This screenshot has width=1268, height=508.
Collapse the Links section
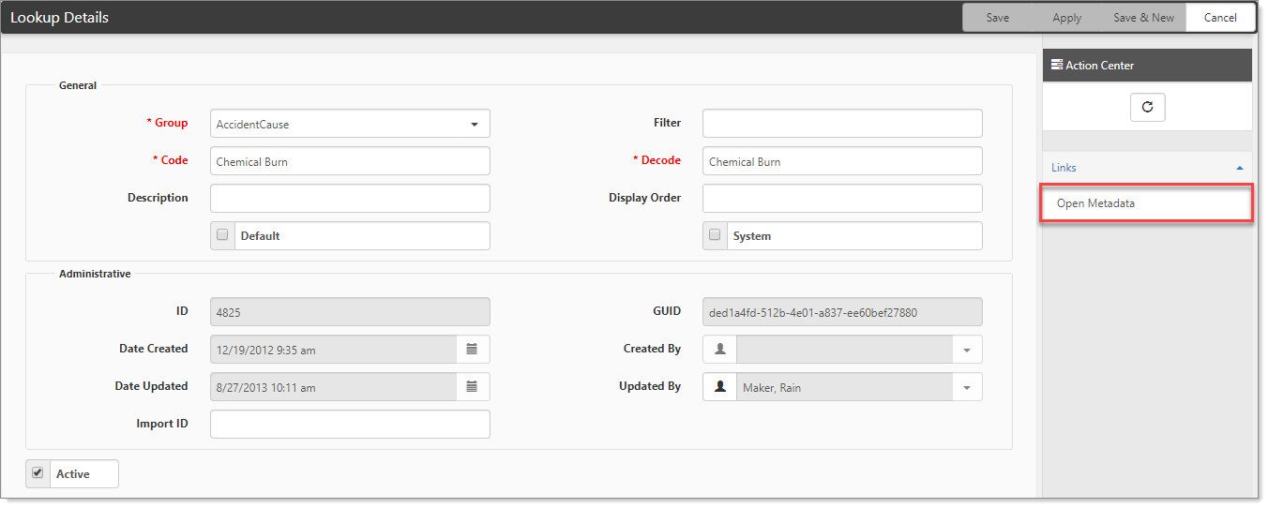(x=1147, y=168)
